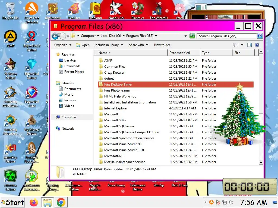The height and width of the screenshot is (208, 278).
Task: Open the Explorer help question-mark icon
Action: (x=257, y=45)
